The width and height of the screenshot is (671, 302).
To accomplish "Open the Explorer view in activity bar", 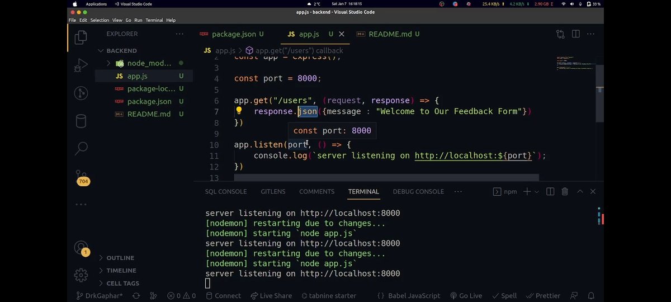I will point(81,37).
